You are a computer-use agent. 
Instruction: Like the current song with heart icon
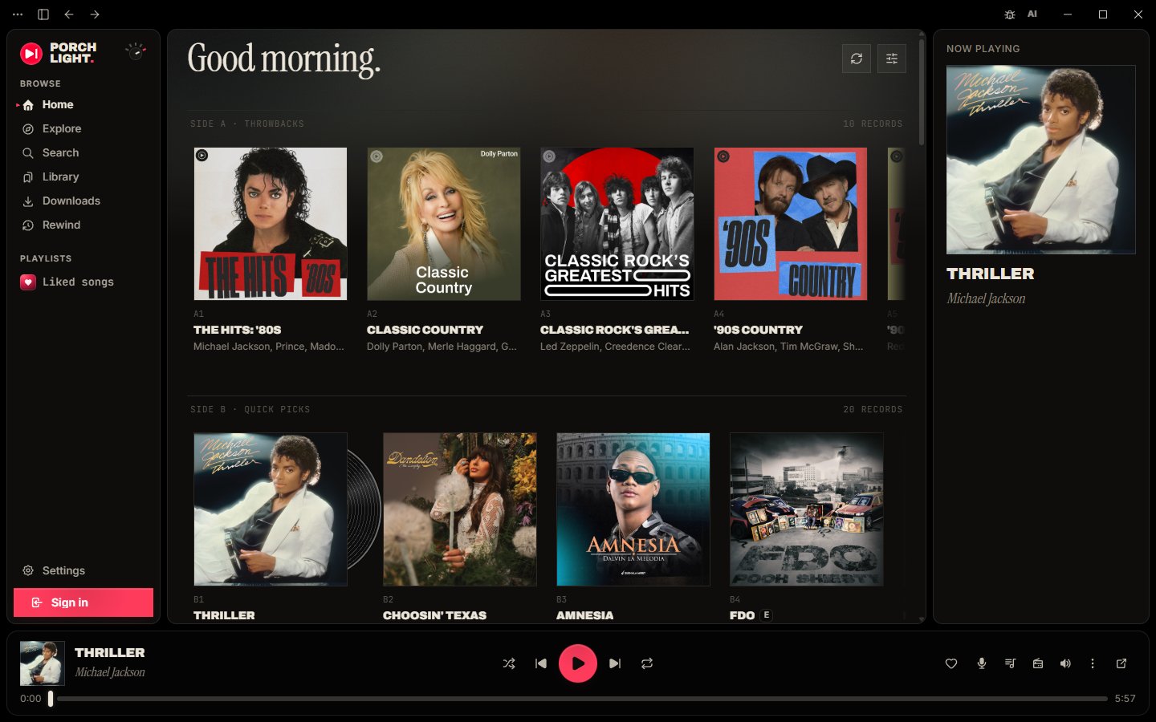click(951, 663)
